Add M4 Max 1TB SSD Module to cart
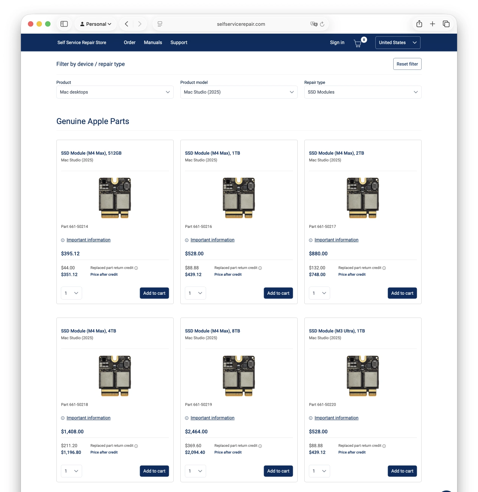 (x=278, y=293)
